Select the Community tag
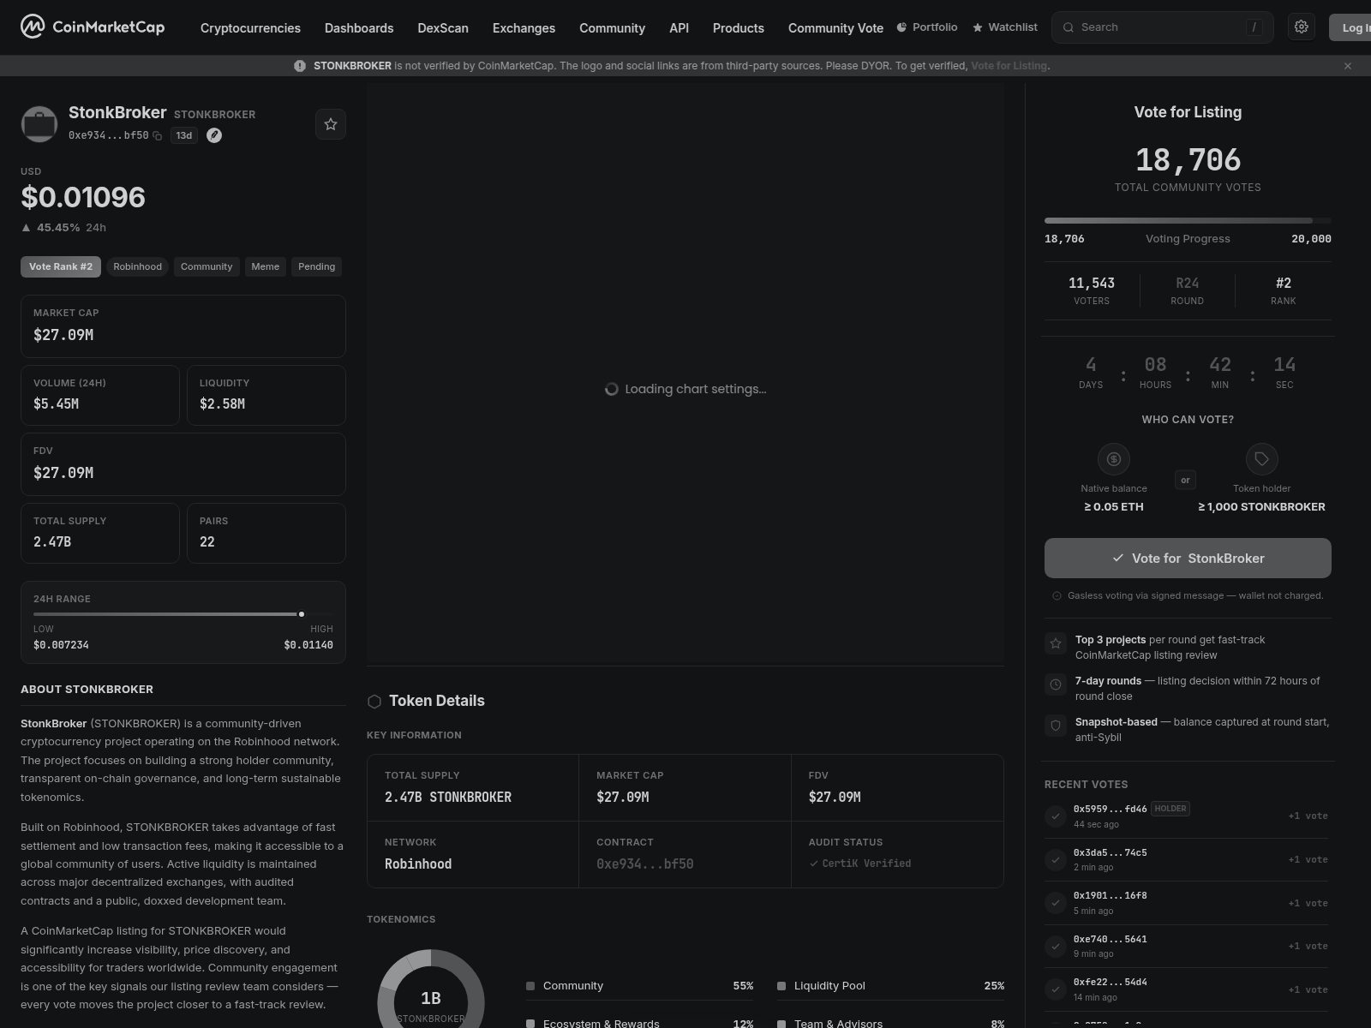Image resolution: width=1371 pixels, height=1028 pixels. (x=207, y=266)
